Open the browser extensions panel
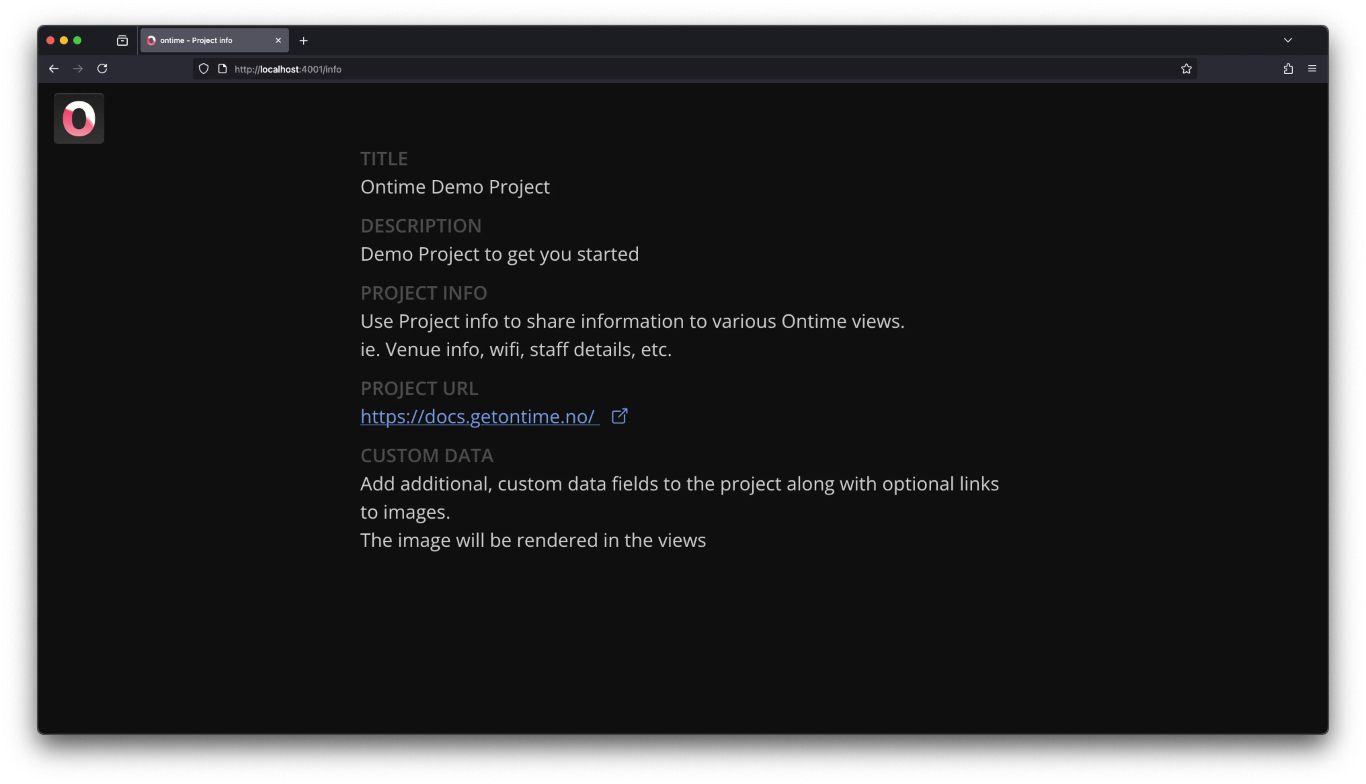 coord(1288,69)
